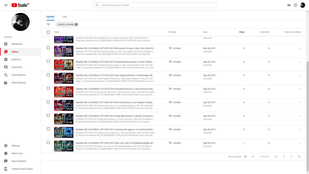This screenshot has width=309, height=174.
Task: Open the create video camera icon
Action: tap(289, 5)
